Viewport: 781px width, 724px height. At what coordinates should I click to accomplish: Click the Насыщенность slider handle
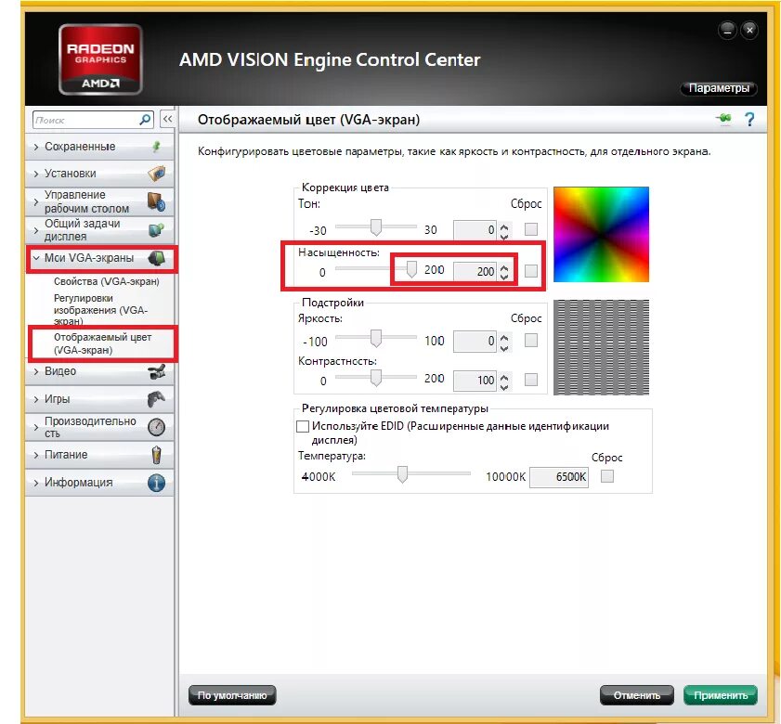coord(411,269)
